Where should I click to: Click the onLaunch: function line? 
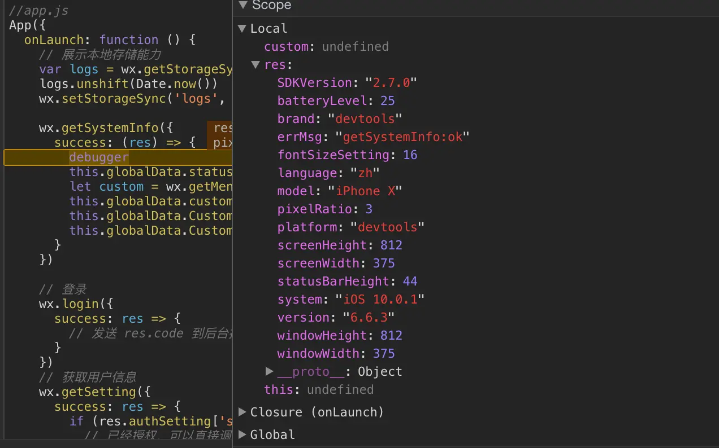(110, 40)
